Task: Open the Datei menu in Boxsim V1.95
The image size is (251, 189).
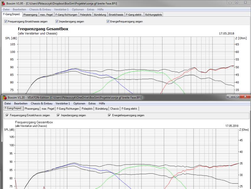Action: [6, 9]
